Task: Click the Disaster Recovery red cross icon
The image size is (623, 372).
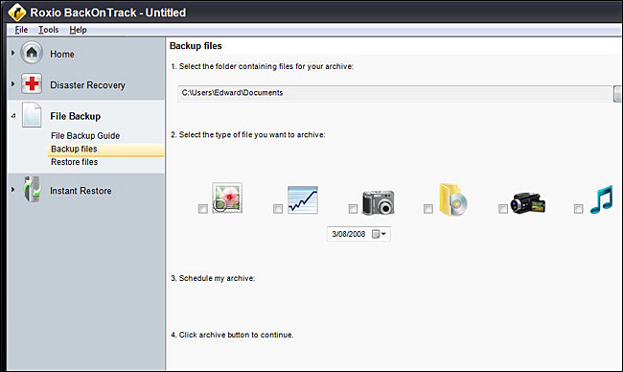Action: pos(32,83)
